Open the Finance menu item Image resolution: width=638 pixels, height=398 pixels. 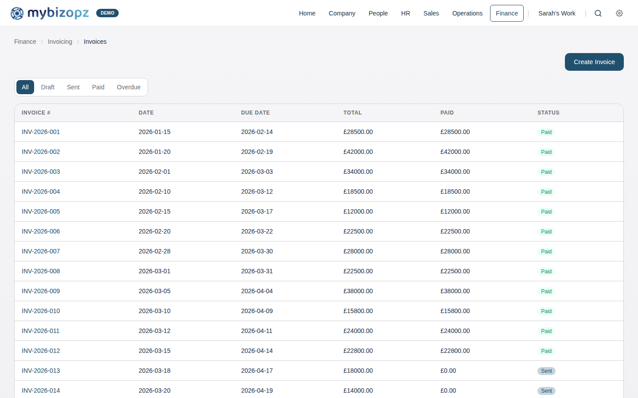pos(506,13)
